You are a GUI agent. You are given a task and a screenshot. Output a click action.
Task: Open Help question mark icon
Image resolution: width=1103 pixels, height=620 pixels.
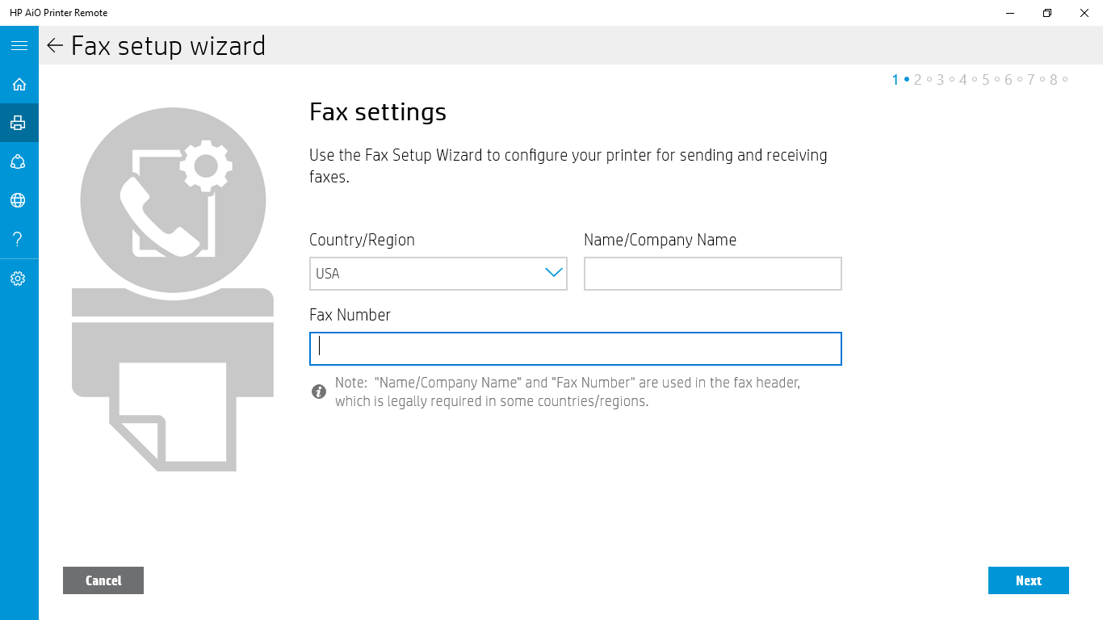19,239
